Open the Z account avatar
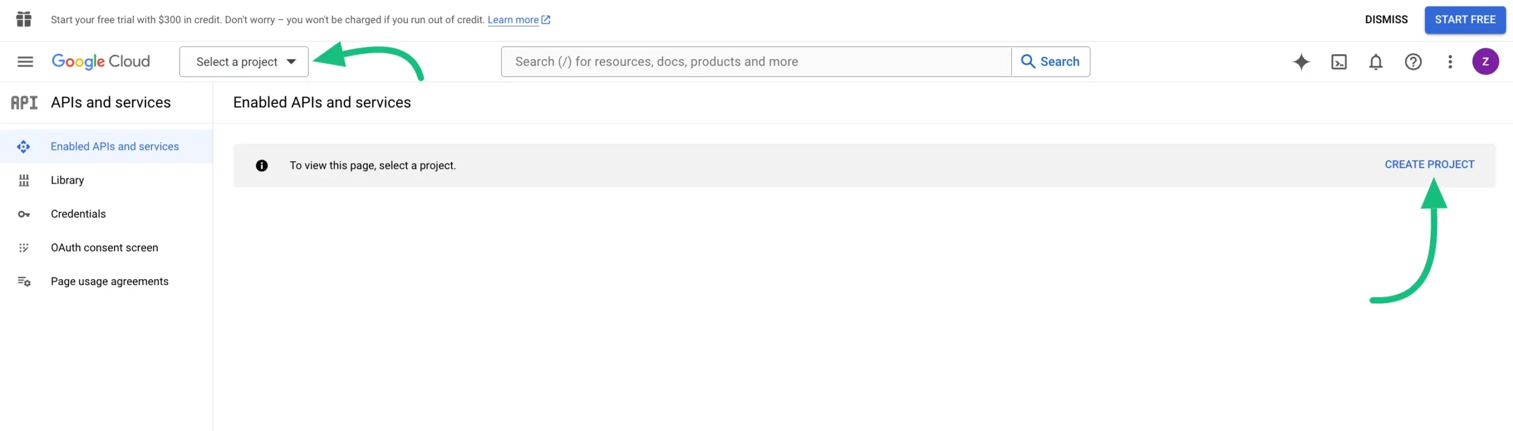The height and width of the screenshot is (431, 1513). [x=1486, y=61]
